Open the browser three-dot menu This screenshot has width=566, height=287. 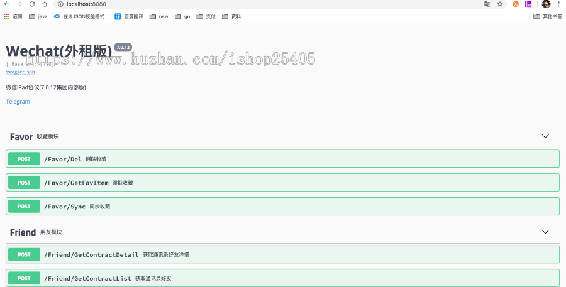pyautogui.click(x=559, y=4)
